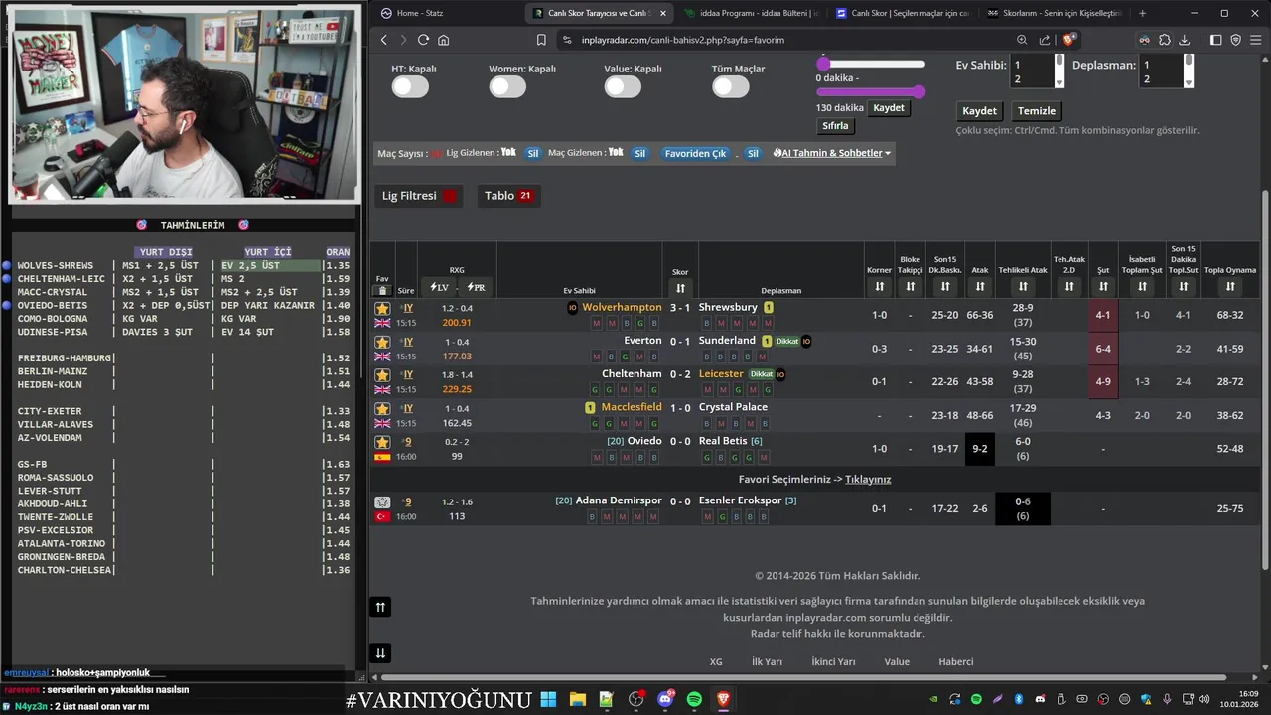The image size is (1271, 715).
Task: Toggle the browser sidebar panel icon
Action: [1216, 40]
